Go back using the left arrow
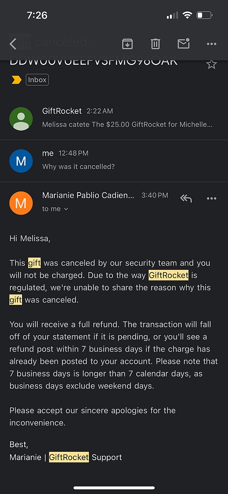 13,44
